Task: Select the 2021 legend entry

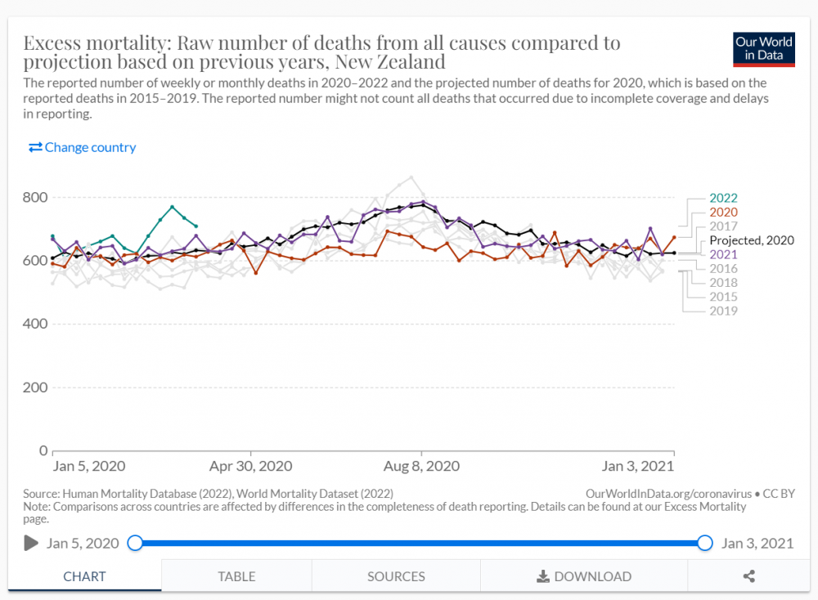Action: click(723, 254)
